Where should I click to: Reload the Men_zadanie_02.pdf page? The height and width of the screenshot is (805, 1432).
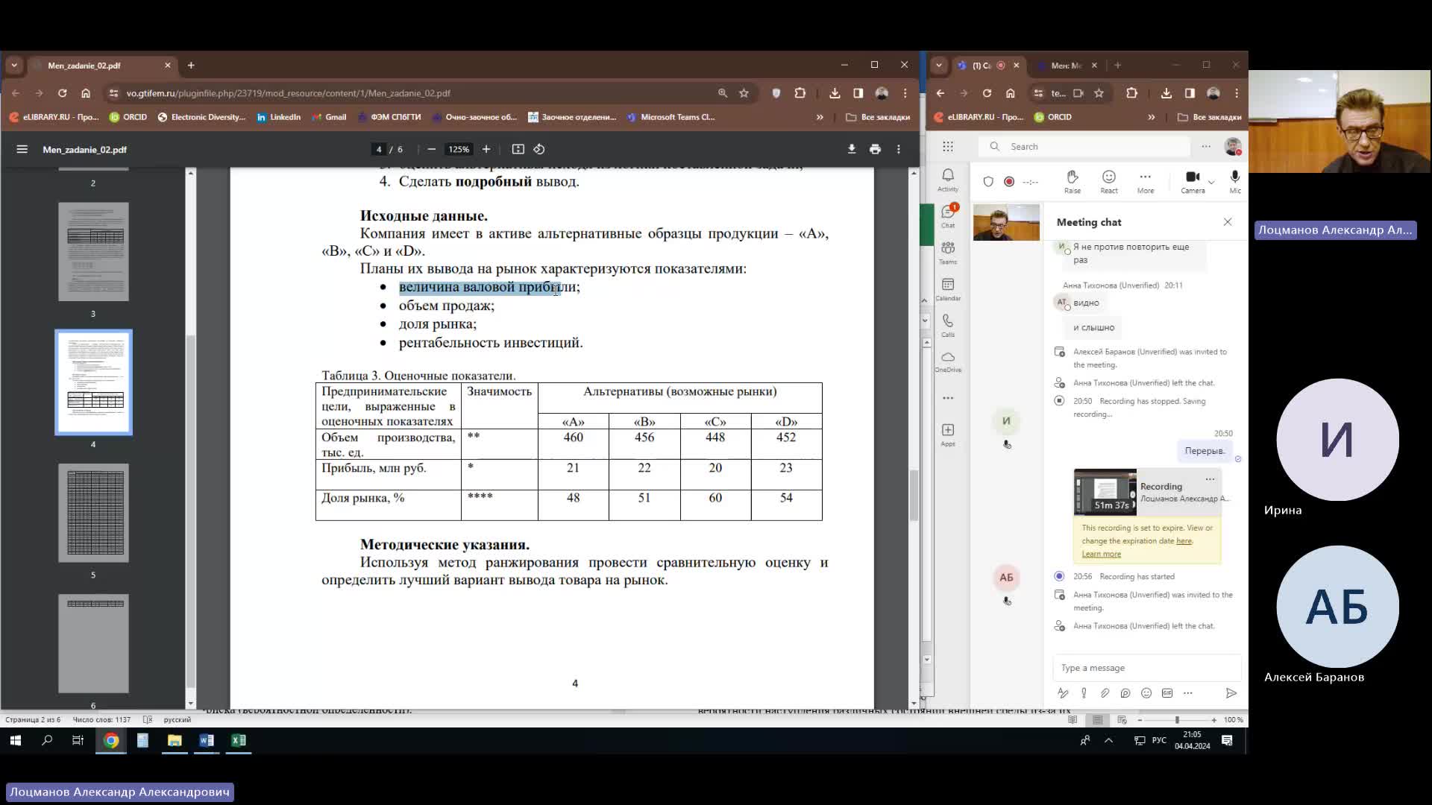(x=63, y=93)
